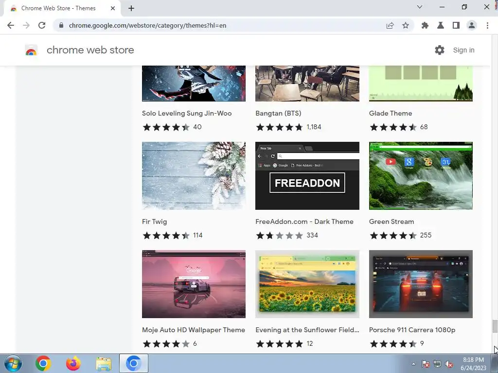Open the Green Stream waterfall thumbnail

point(421,176)
